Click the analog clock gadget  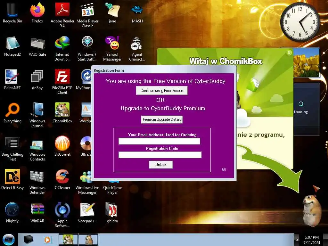pos(300,22)
